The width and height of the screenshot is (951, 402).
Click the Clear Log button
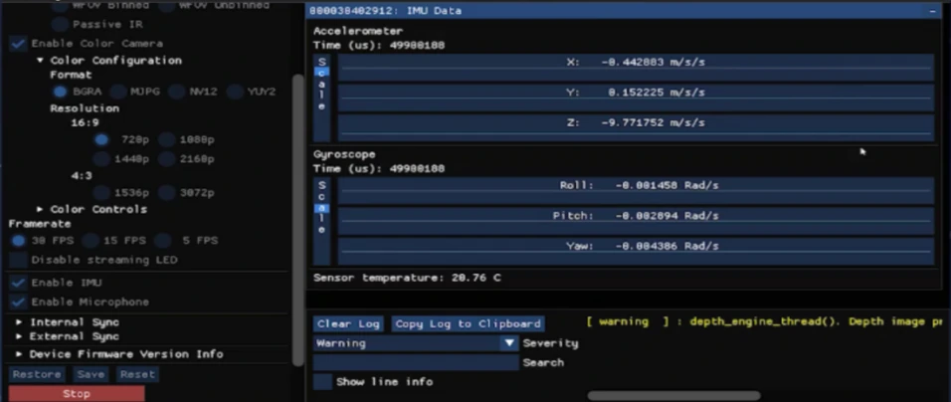click(x=348, y=323)
